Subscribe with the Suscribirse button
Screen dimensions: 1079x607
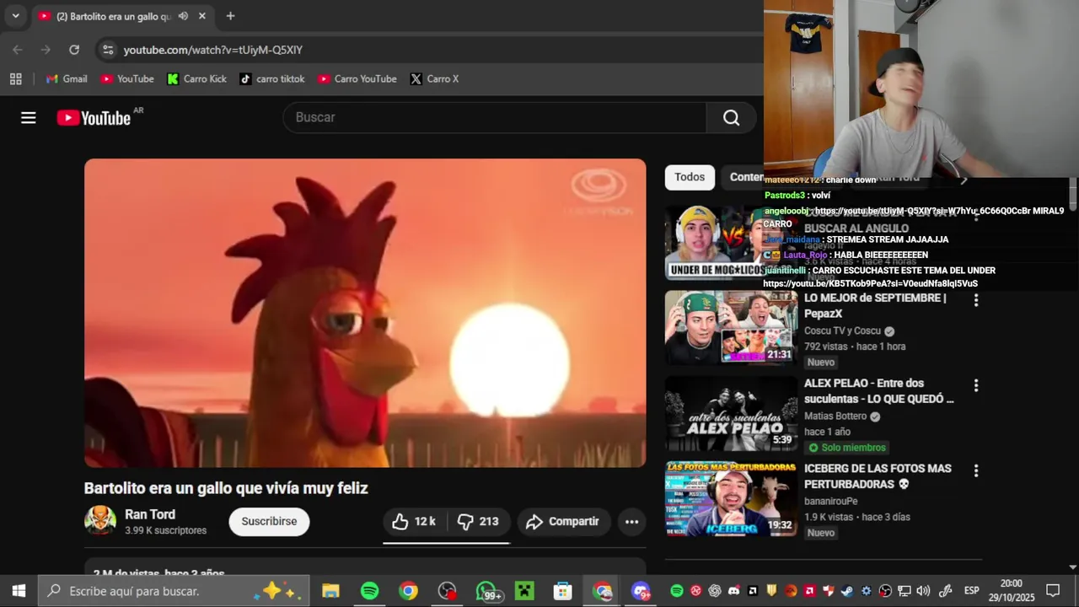[269, 522]
